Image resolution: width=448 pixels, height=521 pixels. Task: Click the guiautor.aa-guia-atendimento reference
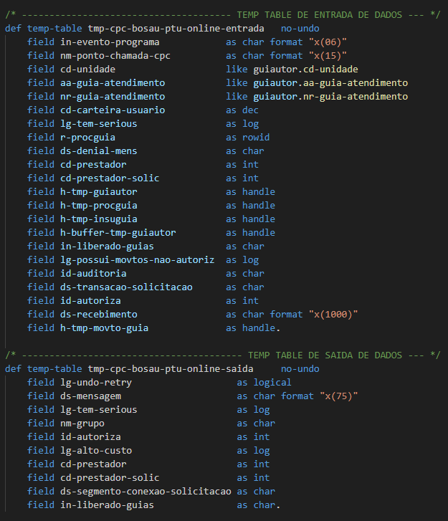(x=330, y=83)
